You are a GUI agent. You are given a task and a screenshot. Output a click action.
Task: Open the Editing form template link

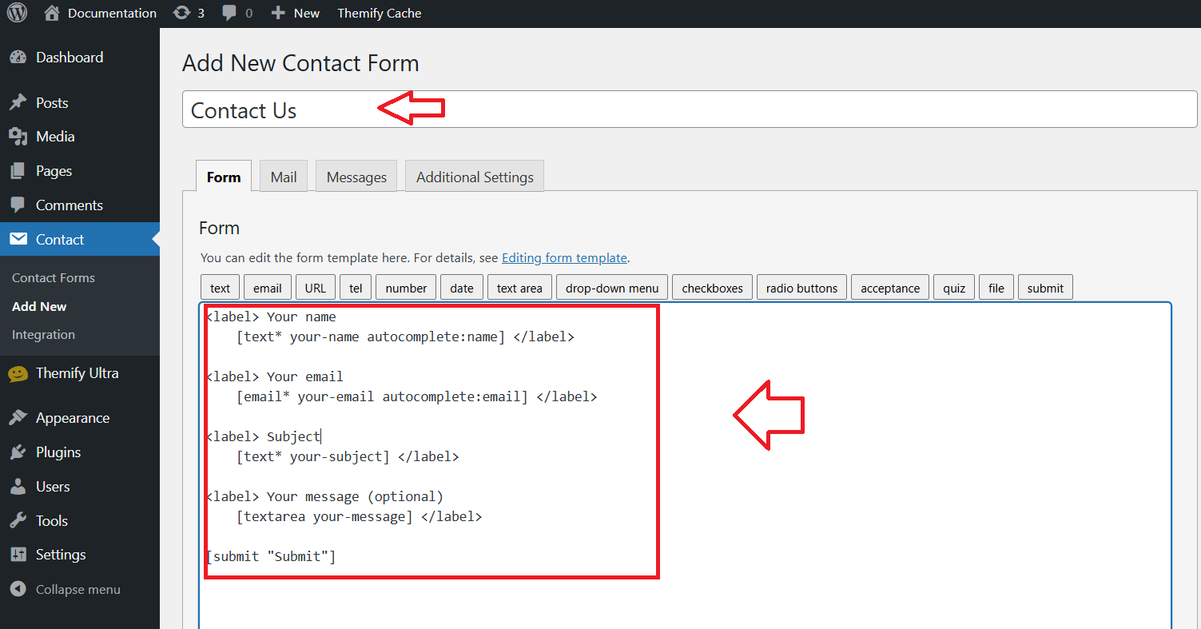[x=564, y=257]
